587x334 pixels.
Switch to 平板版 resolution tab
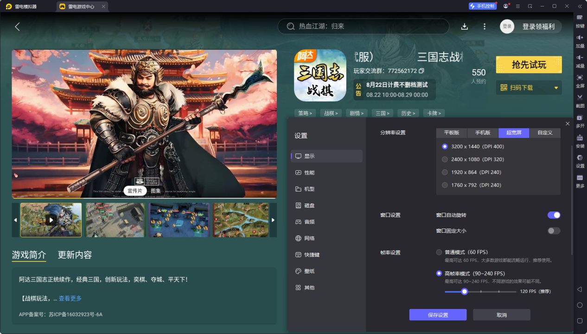coord(452,133)
